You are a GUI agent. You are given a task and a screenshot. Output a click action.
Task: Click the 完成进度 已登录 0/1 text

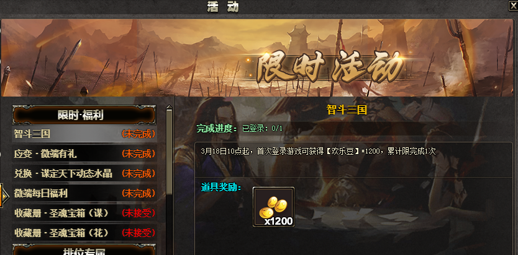240,128
